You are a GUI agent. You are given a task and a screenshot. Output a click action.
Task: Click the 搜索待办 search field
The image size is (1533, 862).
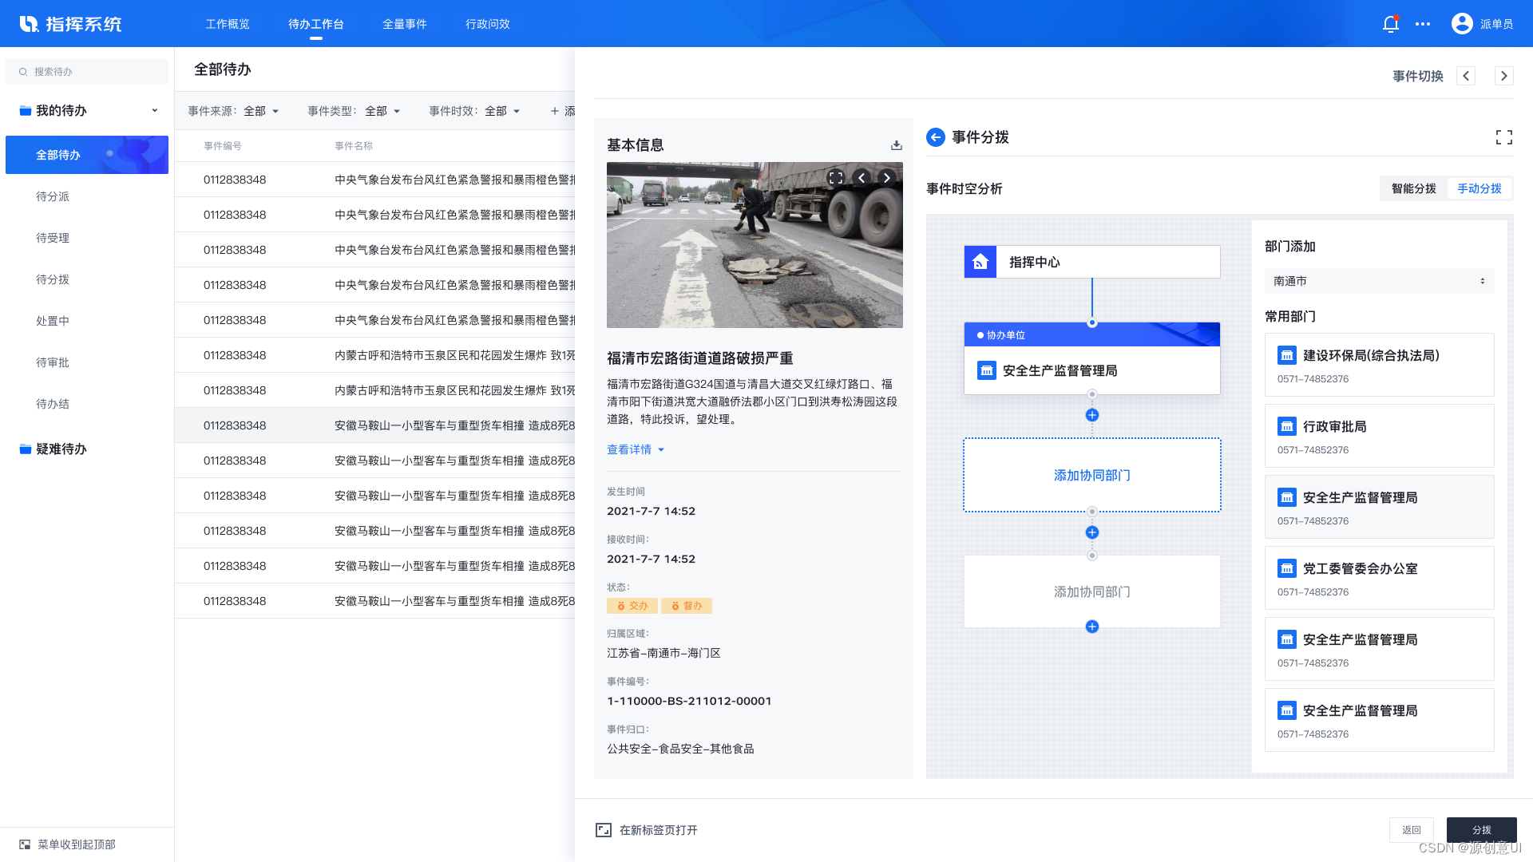(88, 72)
